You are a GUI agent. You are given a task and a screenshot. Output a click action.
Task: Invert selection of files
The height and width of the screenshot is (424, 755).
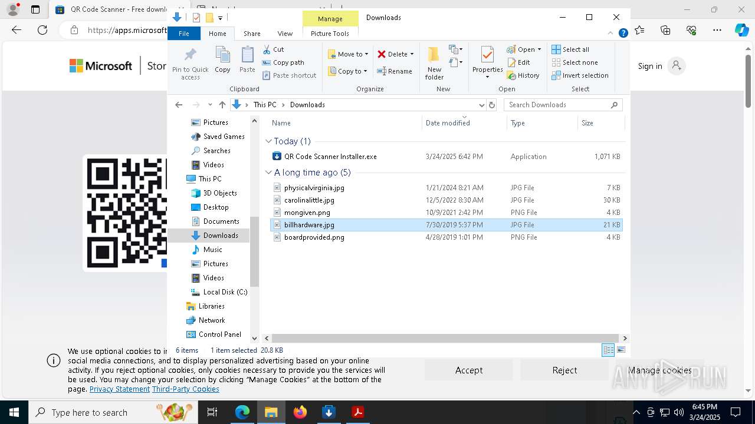(580, 75)
